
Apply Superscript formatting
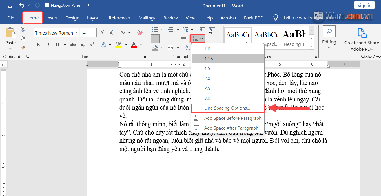(x=92, y=45)
